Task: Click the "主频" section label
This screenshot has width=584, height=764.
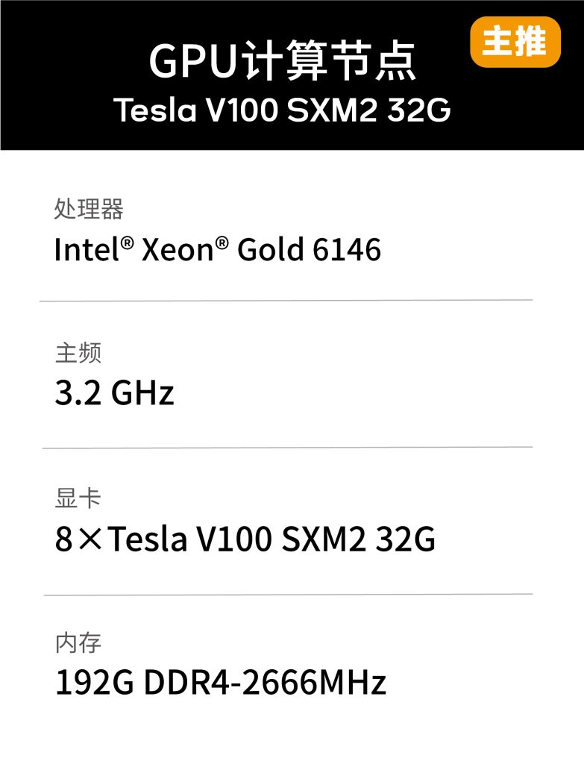Action: click(78, 353)
